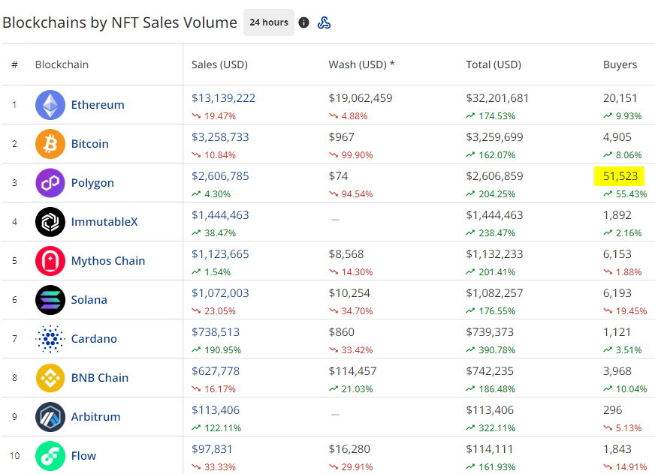
Task: Click the BNB Chain logo icon
Action: [50, 378]
